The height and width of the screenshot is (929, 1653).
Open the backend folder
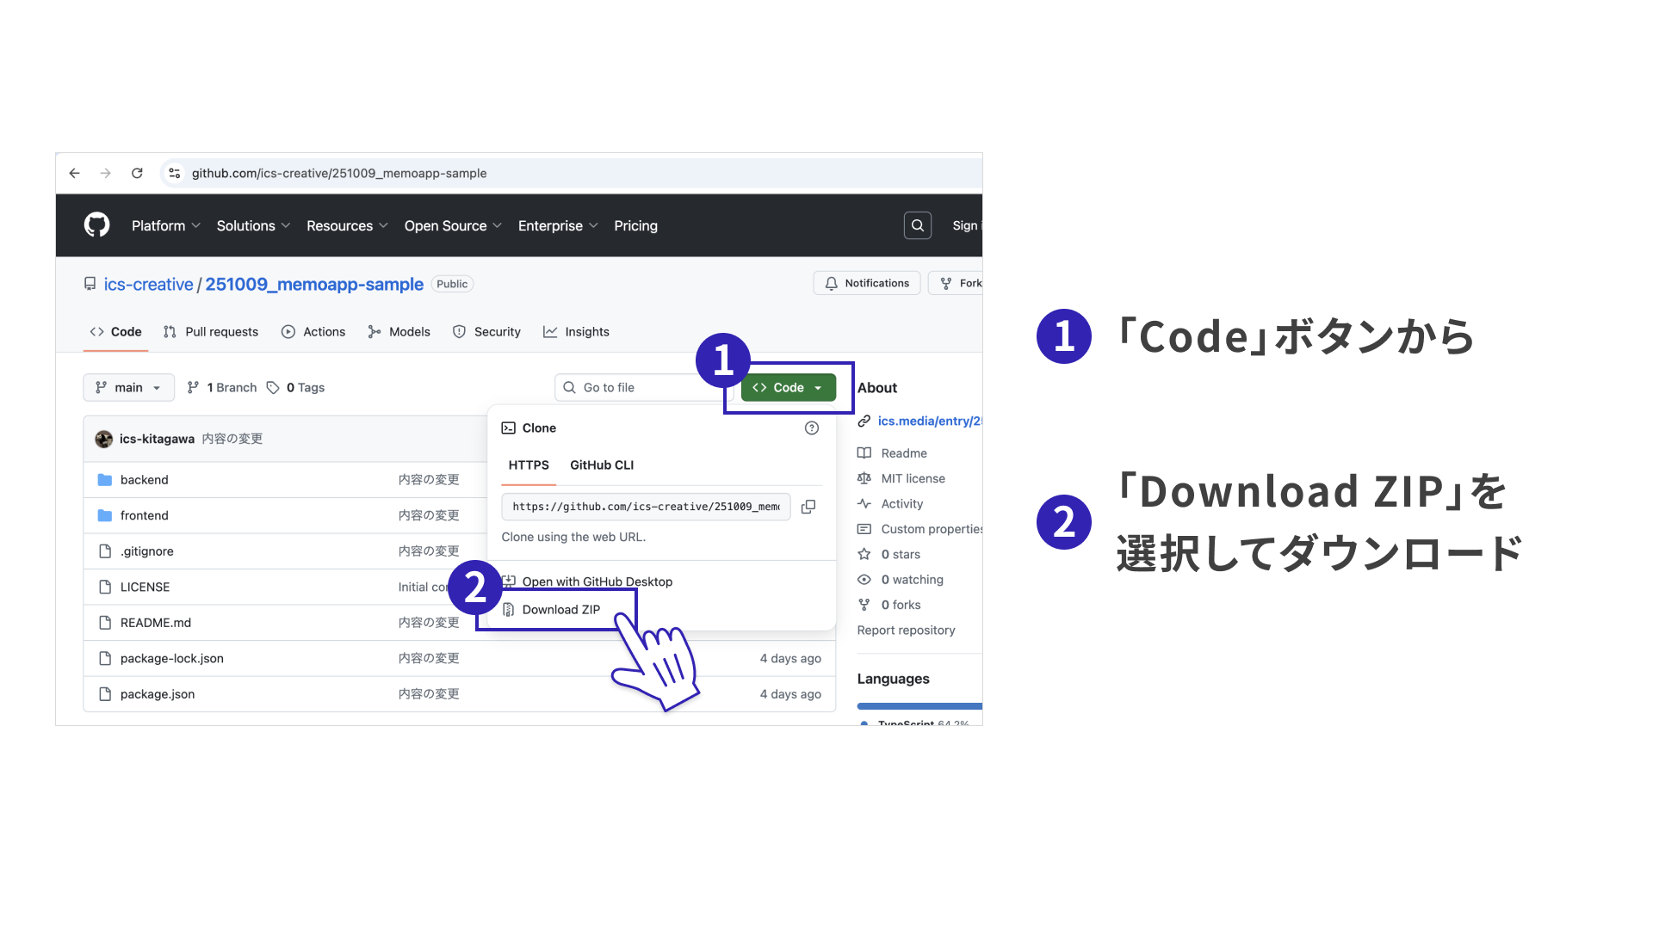click(x=144, y=480)
